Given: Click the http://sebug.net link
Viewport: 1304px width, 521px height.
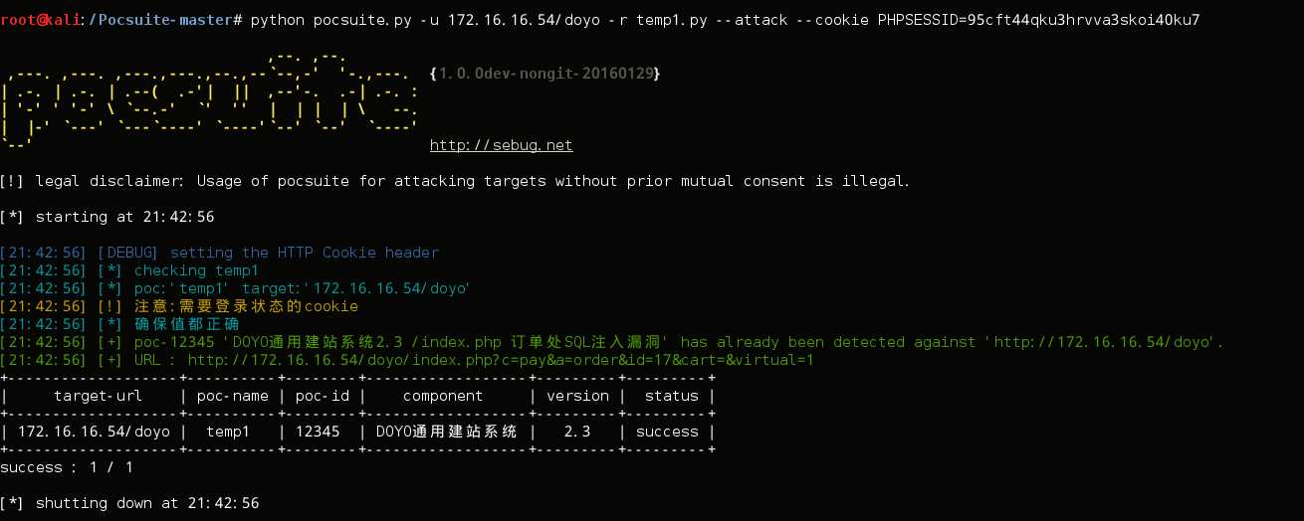Looking at the screenshot, I should 501,145.
